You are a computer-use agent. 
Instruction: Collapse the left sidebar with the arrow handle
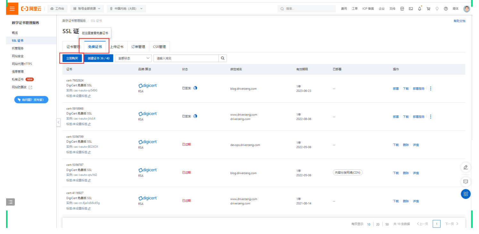coord(58,122)
